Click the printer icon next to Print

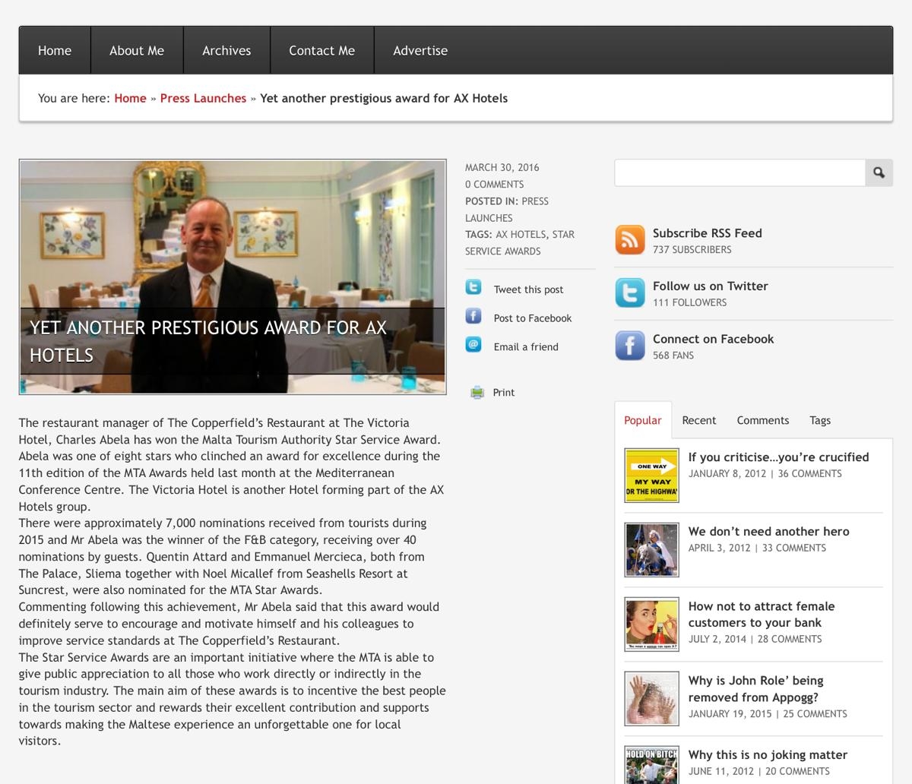tap(477, 393)
